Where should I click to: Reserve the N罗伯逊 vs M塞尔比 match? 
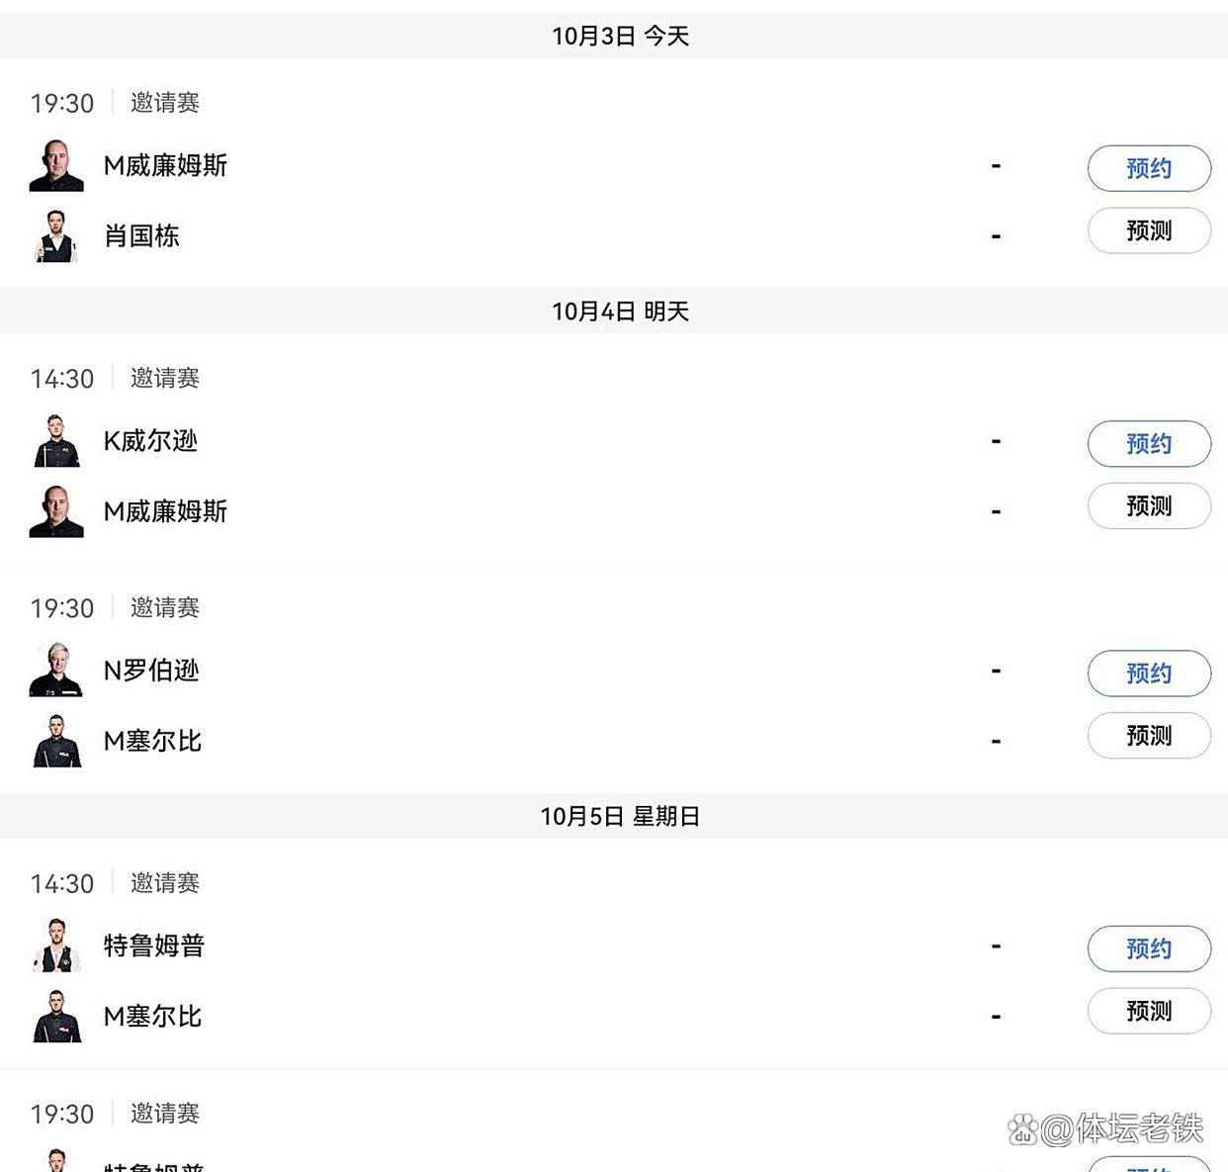point(1149,674)
